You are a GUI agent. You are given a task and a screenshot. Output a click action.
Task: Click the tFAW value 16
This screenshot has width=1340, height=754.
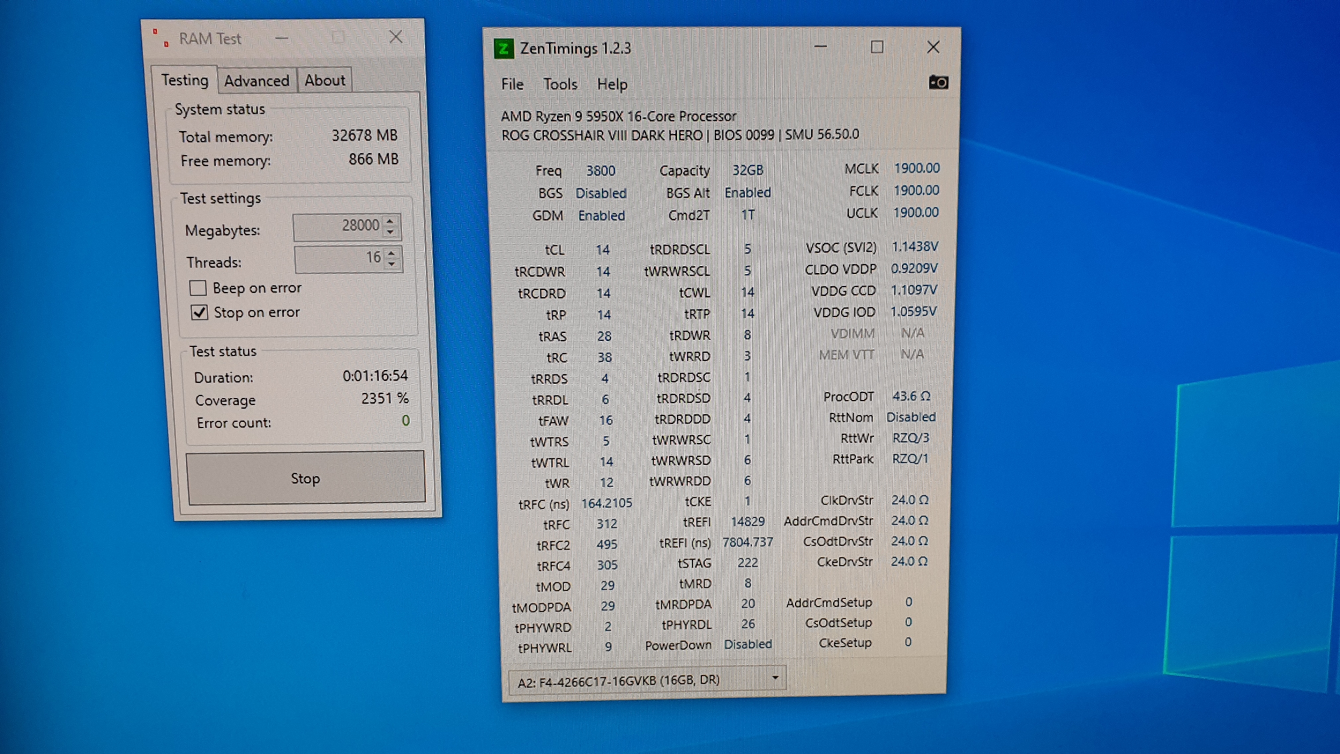tap(605, 420)
